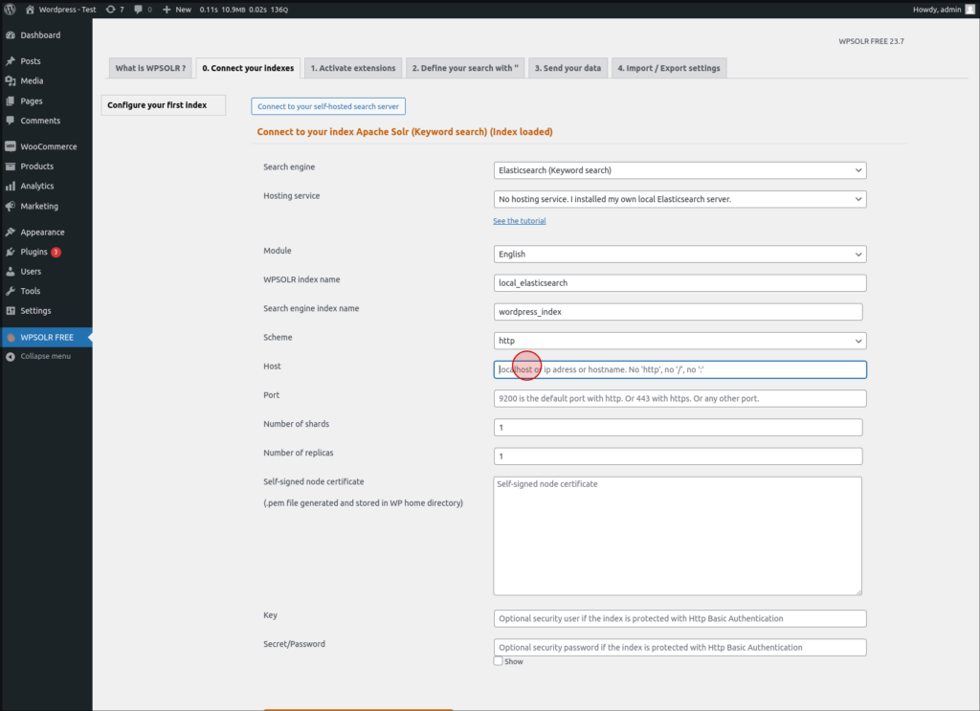Screen dimensions: 980x711
Task: Switch to 4. Import / Export settings tab
Action: tap(669, 68)
